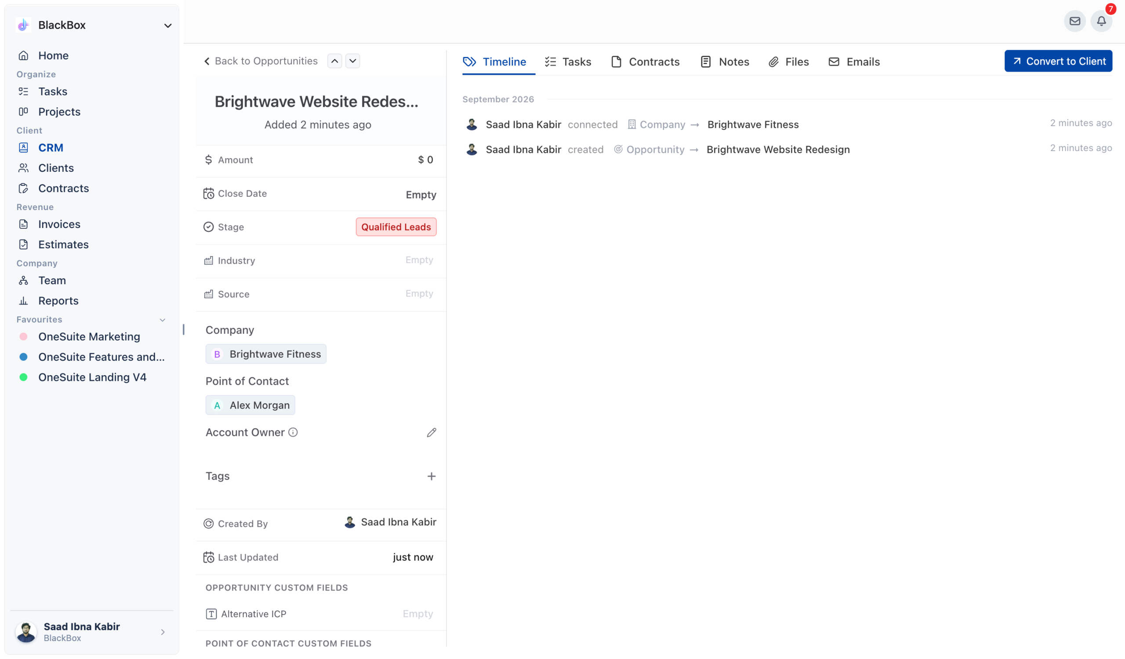
Task: Click Convert to Client button
Action: [x=1059, y=61]
